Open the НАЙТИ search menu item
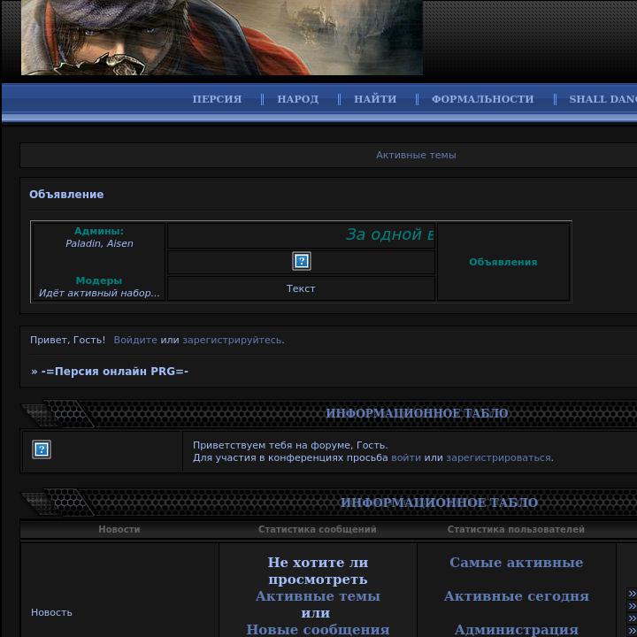637x637 pixels. point(375,99)
